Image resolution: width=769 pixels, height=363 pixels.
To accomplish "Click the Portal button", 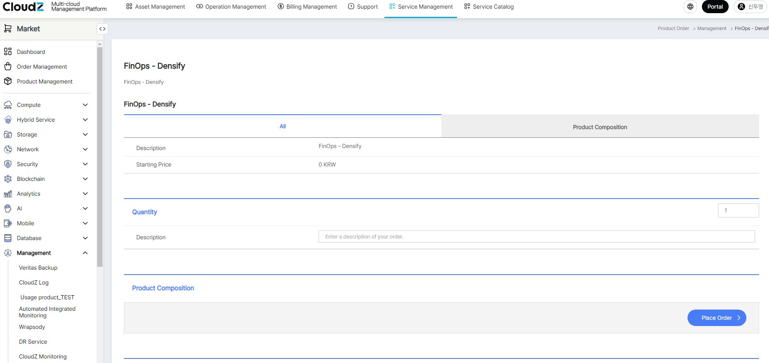I will click(x=715, y=7).
